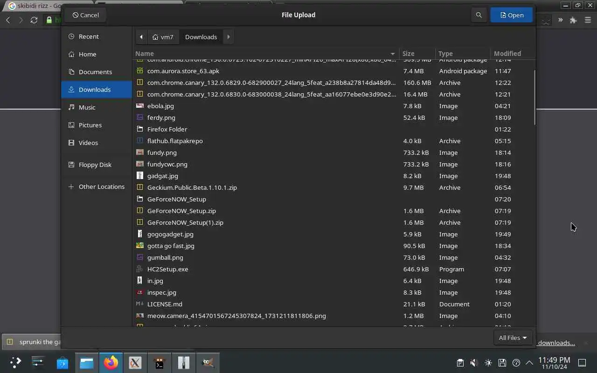Screen dimensions: 597x373
Task: Select flathub.flatpakrepo file
Action: [333, 141]
